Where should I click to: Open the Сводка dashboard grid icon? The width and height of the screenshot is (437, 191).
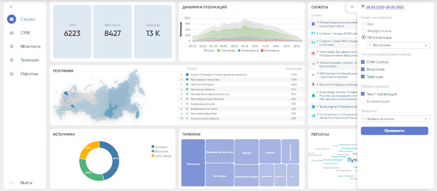click(x=11, y=19)
